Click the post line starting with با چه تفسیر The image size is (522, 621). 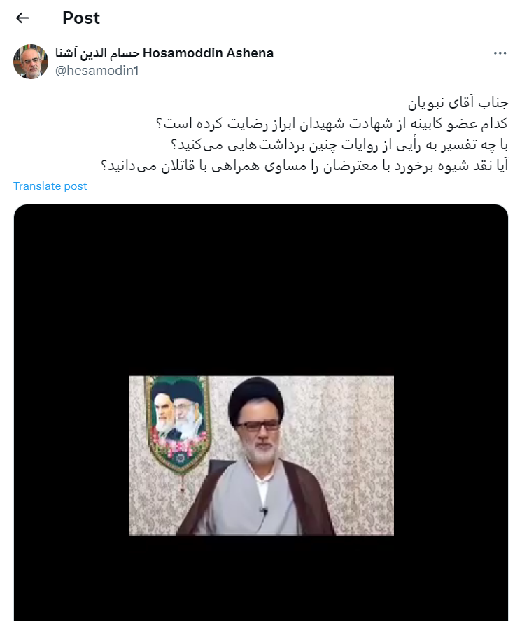[339, 144]
